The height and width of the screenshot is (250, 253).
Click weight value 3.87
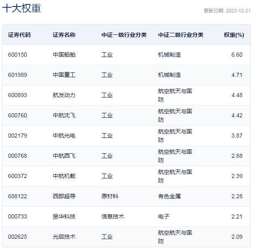click(237, 136)
